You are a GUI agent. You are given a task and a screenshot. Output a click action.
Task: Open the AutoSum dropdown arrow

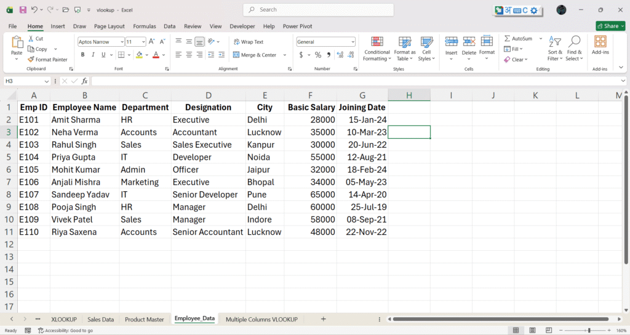coord(540,39)
